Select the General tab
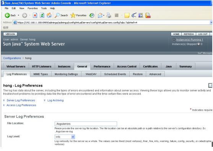 point(82,66)
